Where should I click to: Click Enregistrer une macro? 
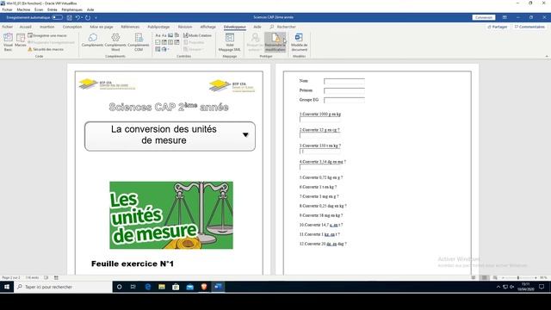coord(47,35)
